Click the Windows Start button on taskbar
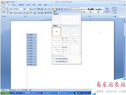This screenshot has width=126, height=95. (x=6, y=93)
